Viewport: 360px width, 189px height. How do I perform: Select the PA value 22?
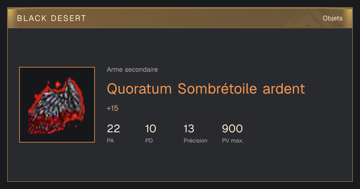[x=113, y=129]
